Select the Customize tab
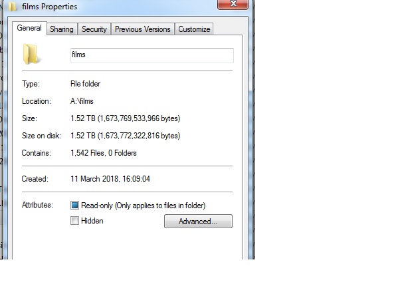This screenshot has height=306, width=408. [x=194, y=29]
